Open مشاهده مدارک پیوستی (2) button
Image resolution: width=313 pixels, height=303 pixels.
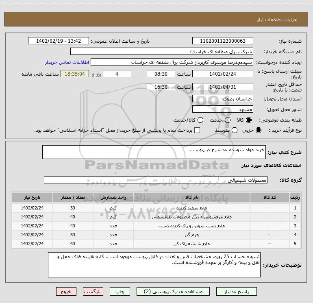click(x=173, y=292)
